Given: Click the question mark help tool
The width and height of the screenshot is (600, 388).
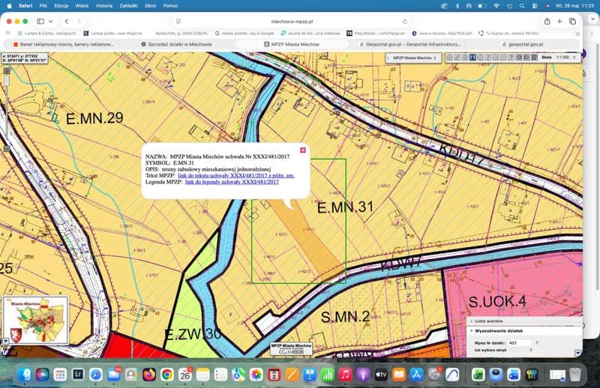Looking at the screenshot, I should pyautogui.click(x=511, y=58).
